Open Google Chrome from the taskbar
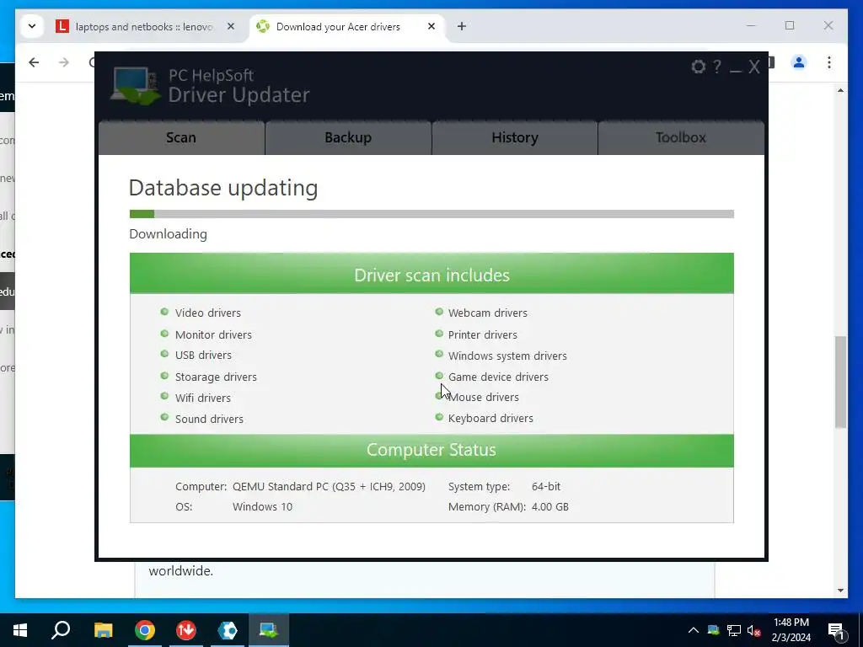This screenshot has width=863, height=647. 144,630
